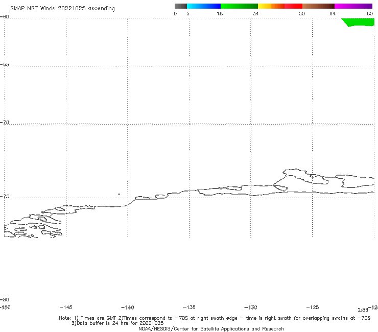Click the '-145' longitude axis label
Viewport: 378px width, 332px height.
point(66,307)
